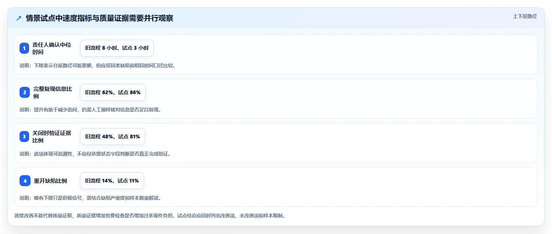Click the footer text starting 速度改善不能代替质量证明
552x234 pixels.
[x=150, y=216]
